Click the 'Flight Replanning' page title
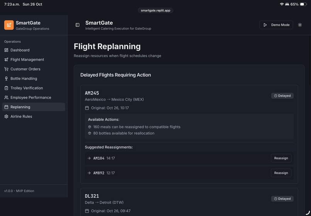Viewport: 311px width, 216px height. click(107, 46)
